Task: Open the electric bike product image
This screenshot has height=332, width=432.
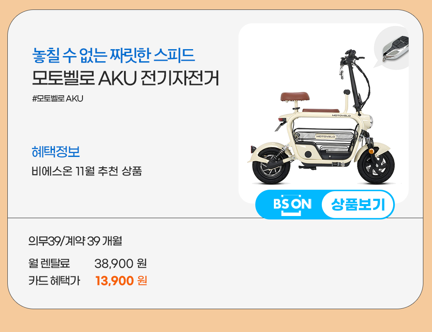Action: (x=324, y=113)
